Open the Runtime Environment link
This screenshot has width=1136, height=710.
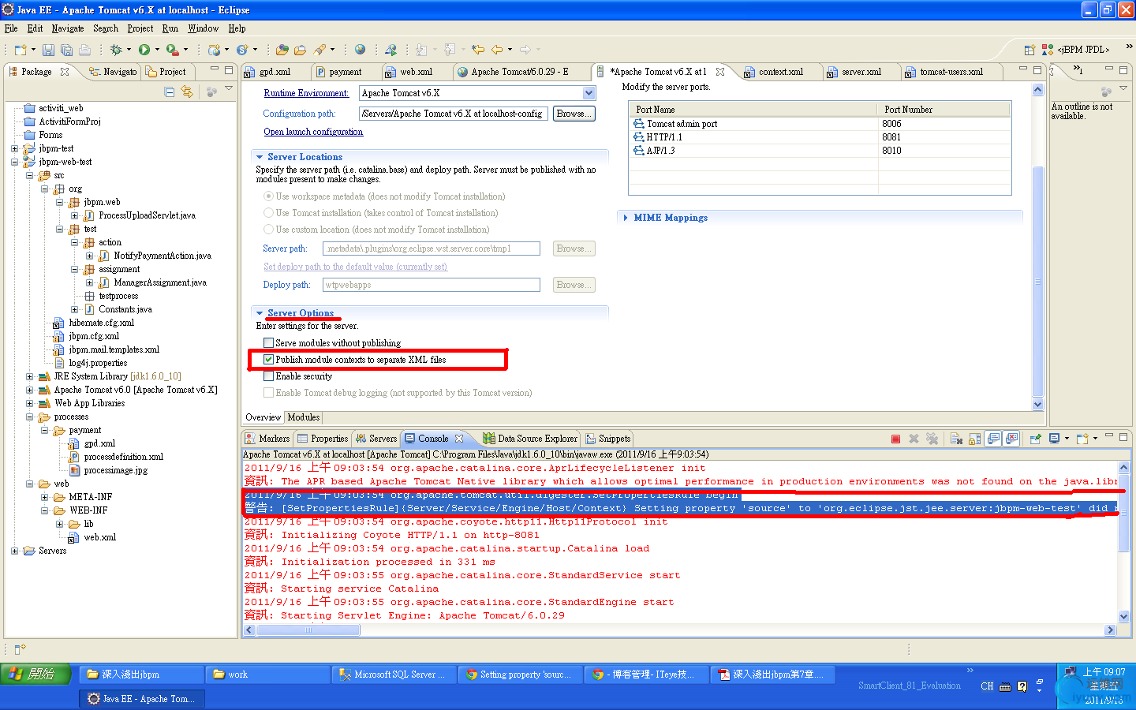pos(306,93)
